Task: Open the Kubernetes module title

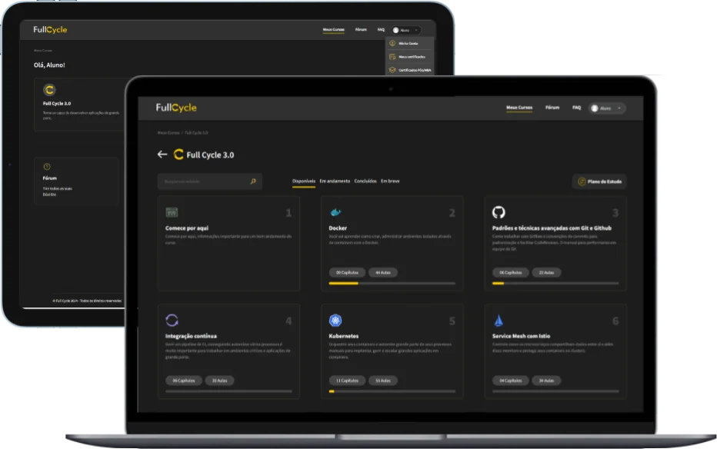Action: (343, 336)
